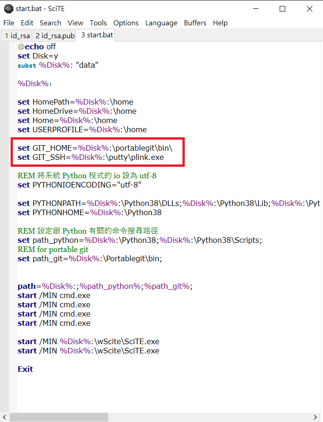Switch to the id_rsa tab
This screenshot has width=323, height=422.
click(17, 35)
